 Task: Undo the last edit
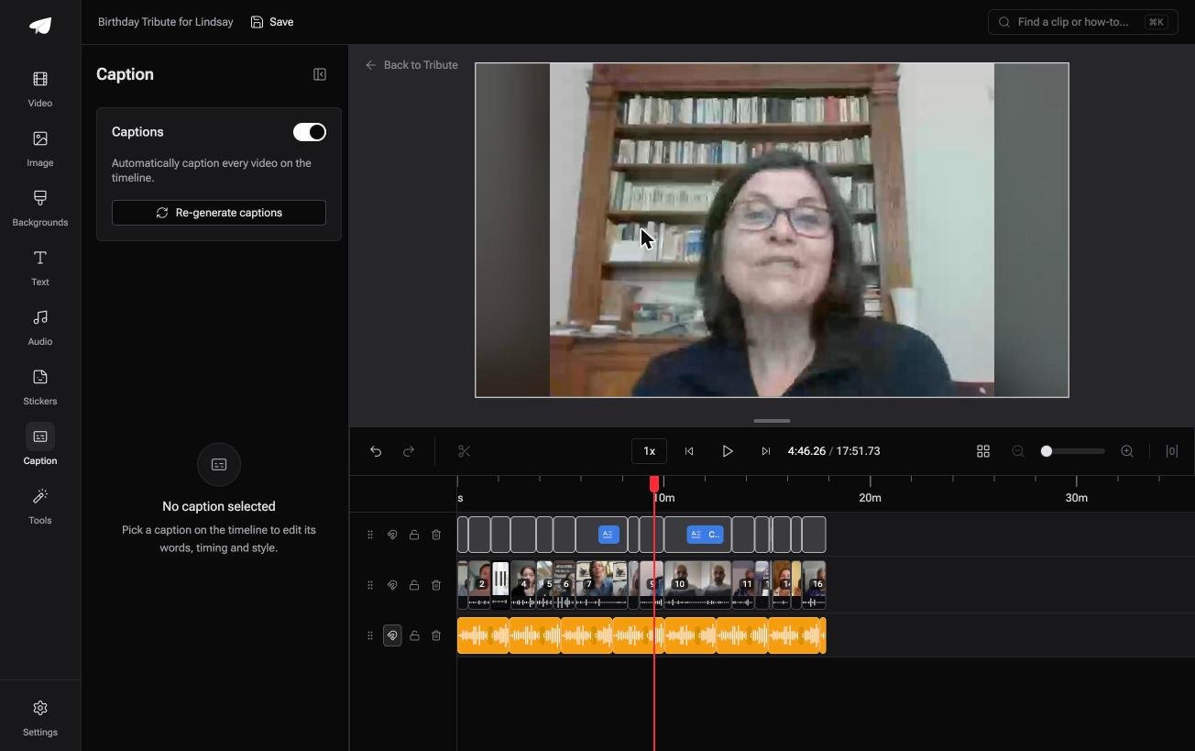(x=376, y=451)
